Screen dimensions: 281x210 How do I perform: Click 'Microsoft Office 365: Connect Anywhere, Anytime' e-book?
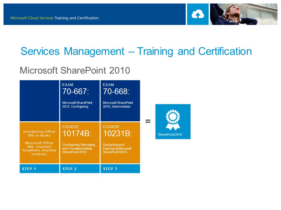(x=39, y=148)
